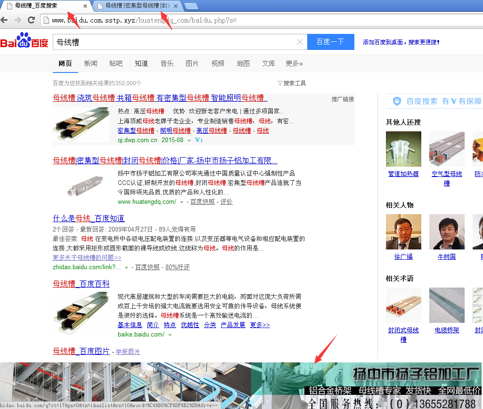Select the 贴吧 search category
This screenshot has height=409, width=483.
click(x=116, y=64)
